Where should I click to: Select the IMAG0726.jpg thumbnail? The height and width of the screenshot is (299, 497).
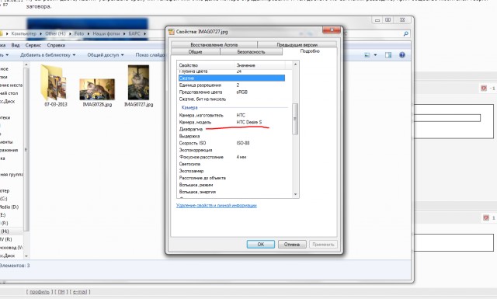tap(97, 89)
